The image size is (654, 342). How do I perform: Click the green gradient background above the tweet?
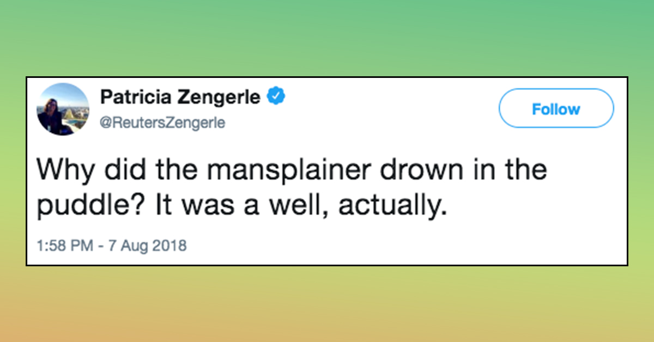(327, 38)
